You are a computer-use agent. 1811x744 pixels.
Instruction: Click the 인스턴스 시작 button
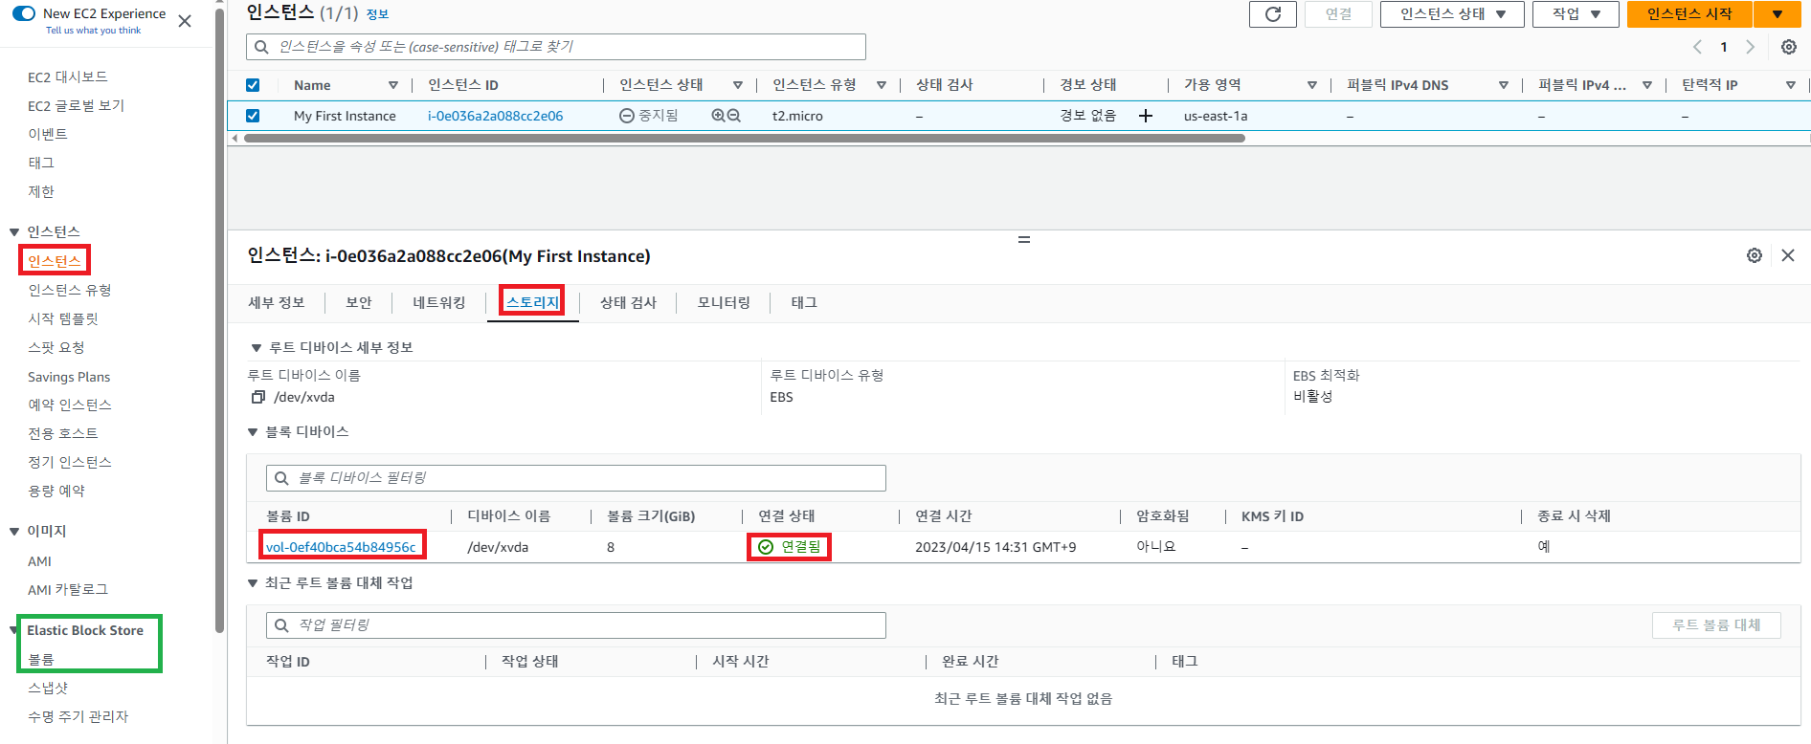pos(1689,14)
